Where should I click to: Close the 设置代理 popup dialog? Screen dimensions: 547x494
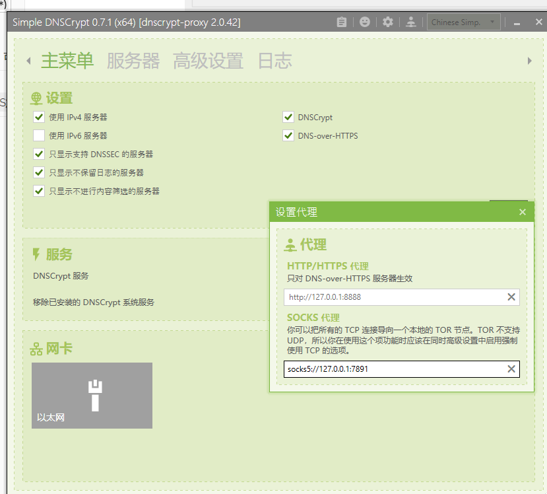click(x=522, y=212)
